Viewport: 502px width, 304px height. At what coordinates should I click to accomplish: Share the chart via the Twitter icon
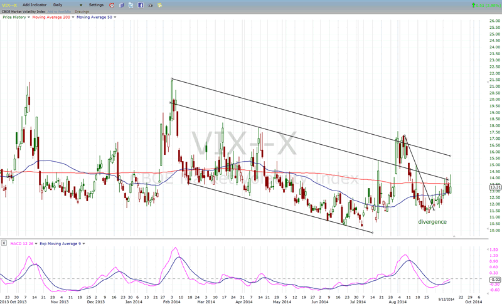131,5
